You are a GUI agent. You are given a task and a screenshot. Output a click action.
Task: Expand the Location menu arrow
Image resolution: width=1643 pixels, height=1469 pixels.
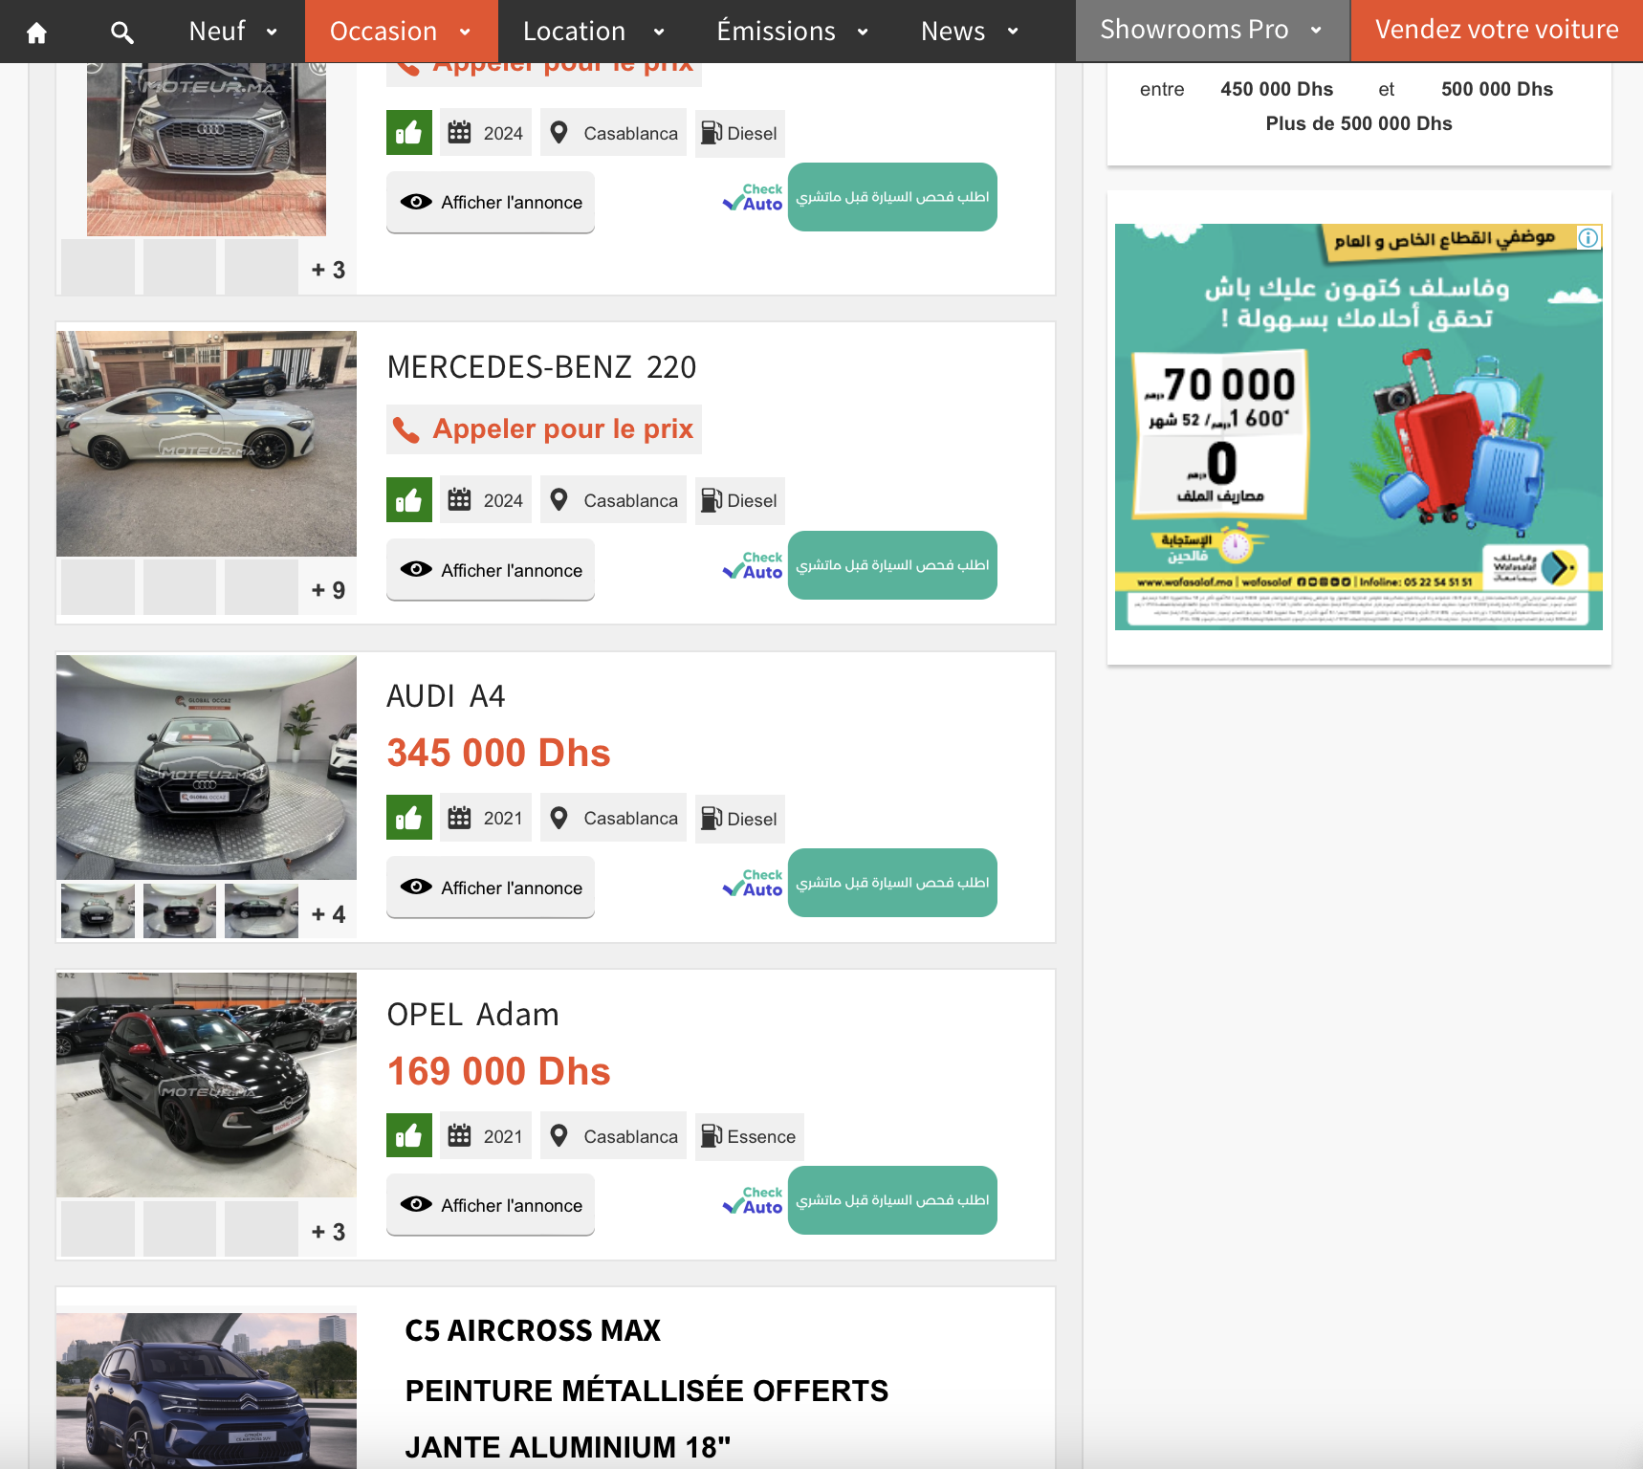point(659,32)
